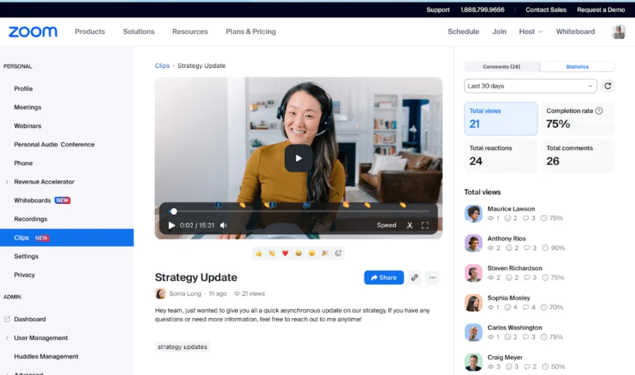This screenshot has width=635, height=375.
Task: Copy the clip link with chain icon
Action: pyautogui.click(x=414, y=278)
